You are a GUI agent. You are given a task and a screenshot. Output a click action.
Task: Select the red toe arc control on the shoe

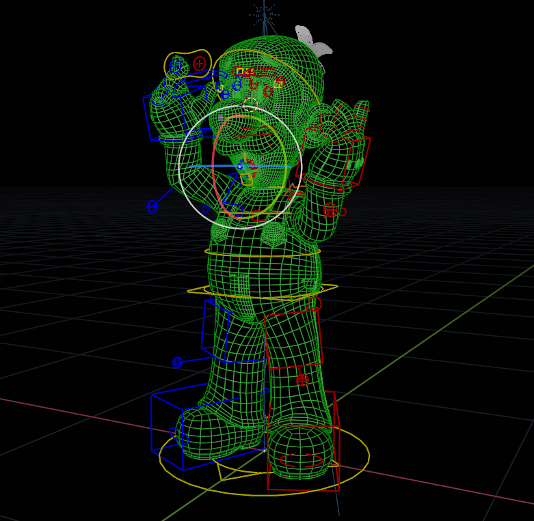[301, 461]
